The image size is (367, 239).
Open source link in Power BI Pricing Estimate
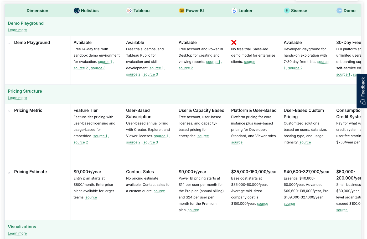point(193,210)
